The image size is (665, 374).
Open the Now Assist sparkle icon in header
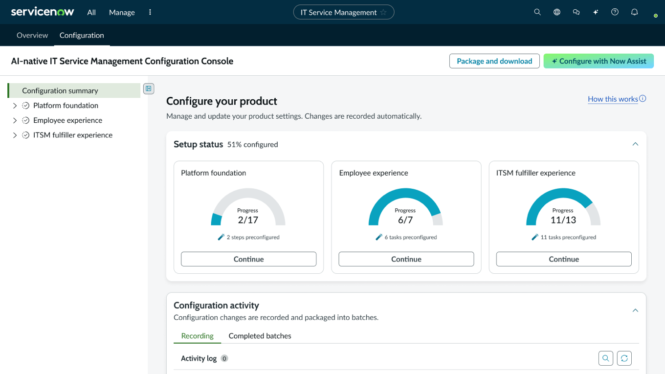596,12
